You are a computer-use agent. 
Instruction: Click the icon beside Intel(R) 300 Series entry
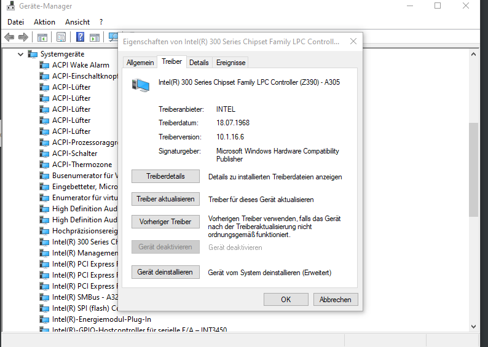click(x=44, y=242)
